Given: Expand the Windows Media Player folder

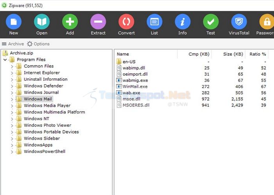Looking at the screenshot, I should pos(12,106).
